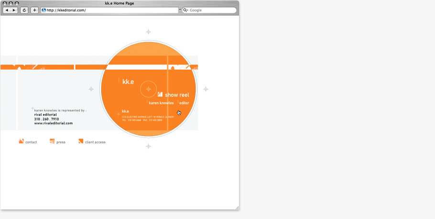This screenshot has height=219, width=435.
Task: Click 'karen knowles is represented by' text
Action: point(60,110)
